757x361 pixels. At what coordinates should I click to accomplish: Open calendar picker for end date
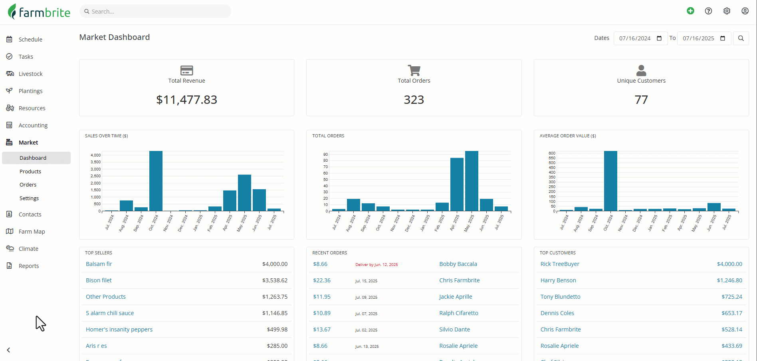723,38
